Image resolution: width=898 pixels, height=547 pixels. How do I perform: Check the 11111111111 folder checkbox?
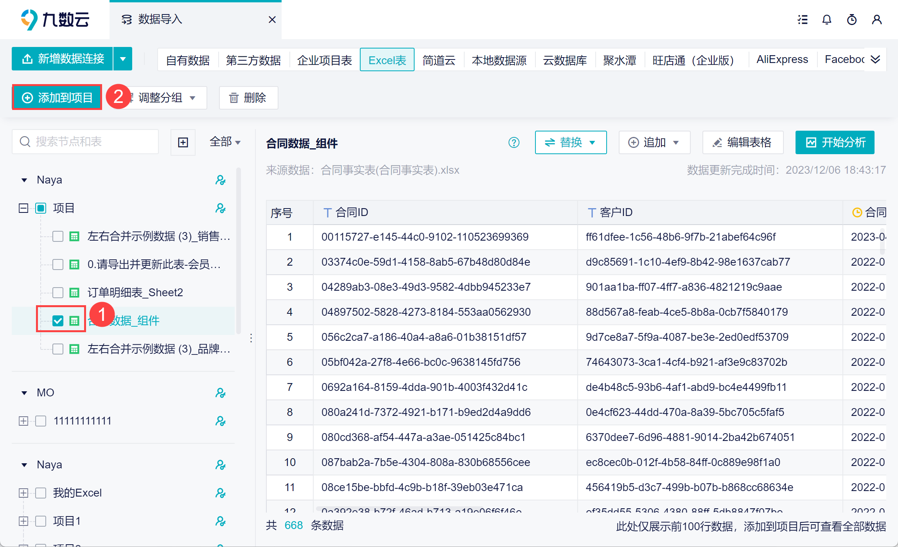[41, 421]
